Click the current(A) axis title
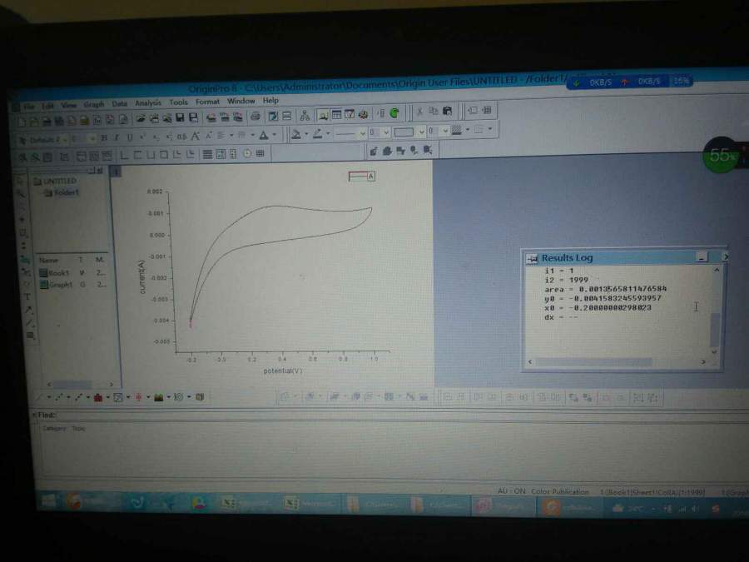749x562 pixels. 141,276
